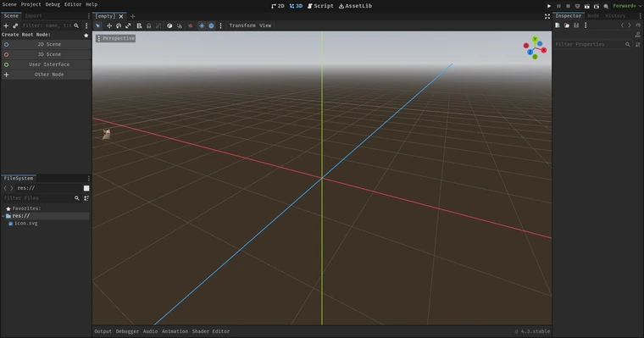Add a new node with plus icon
The height and width of the screenshot is (338, 644).
[6, 25]
